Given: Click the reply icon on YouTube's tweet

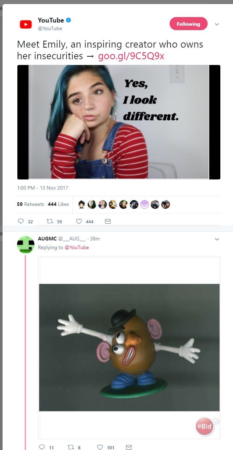Looking at the screenshot, I should click(x=21, y=221).
